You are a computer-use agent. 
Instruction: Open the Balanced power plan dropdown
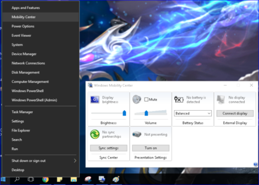193,113
